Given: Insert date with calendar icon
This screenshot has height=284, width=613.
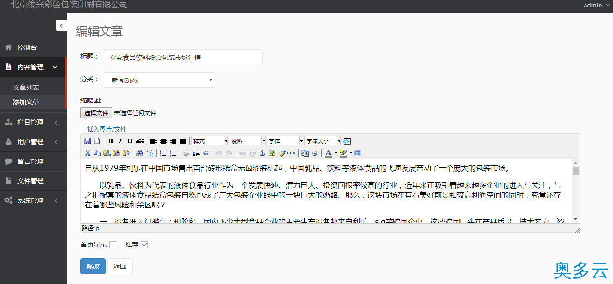Looking at the screenshot, I should [305, 153].
